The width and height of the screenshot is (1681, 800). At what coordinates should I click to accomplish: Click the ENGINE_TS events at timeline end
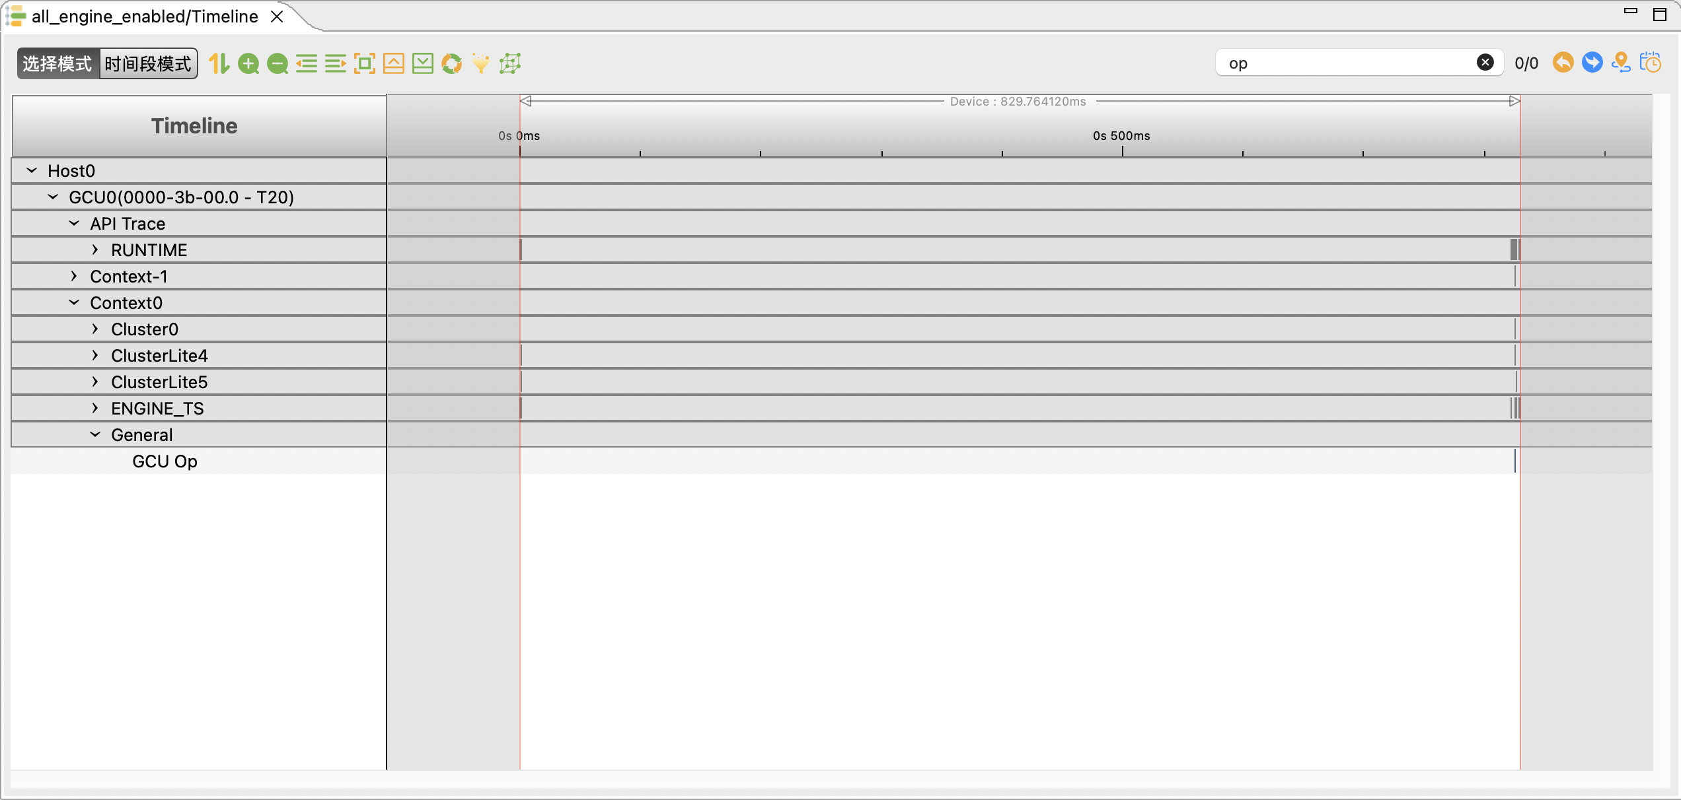click(1515, 408)
